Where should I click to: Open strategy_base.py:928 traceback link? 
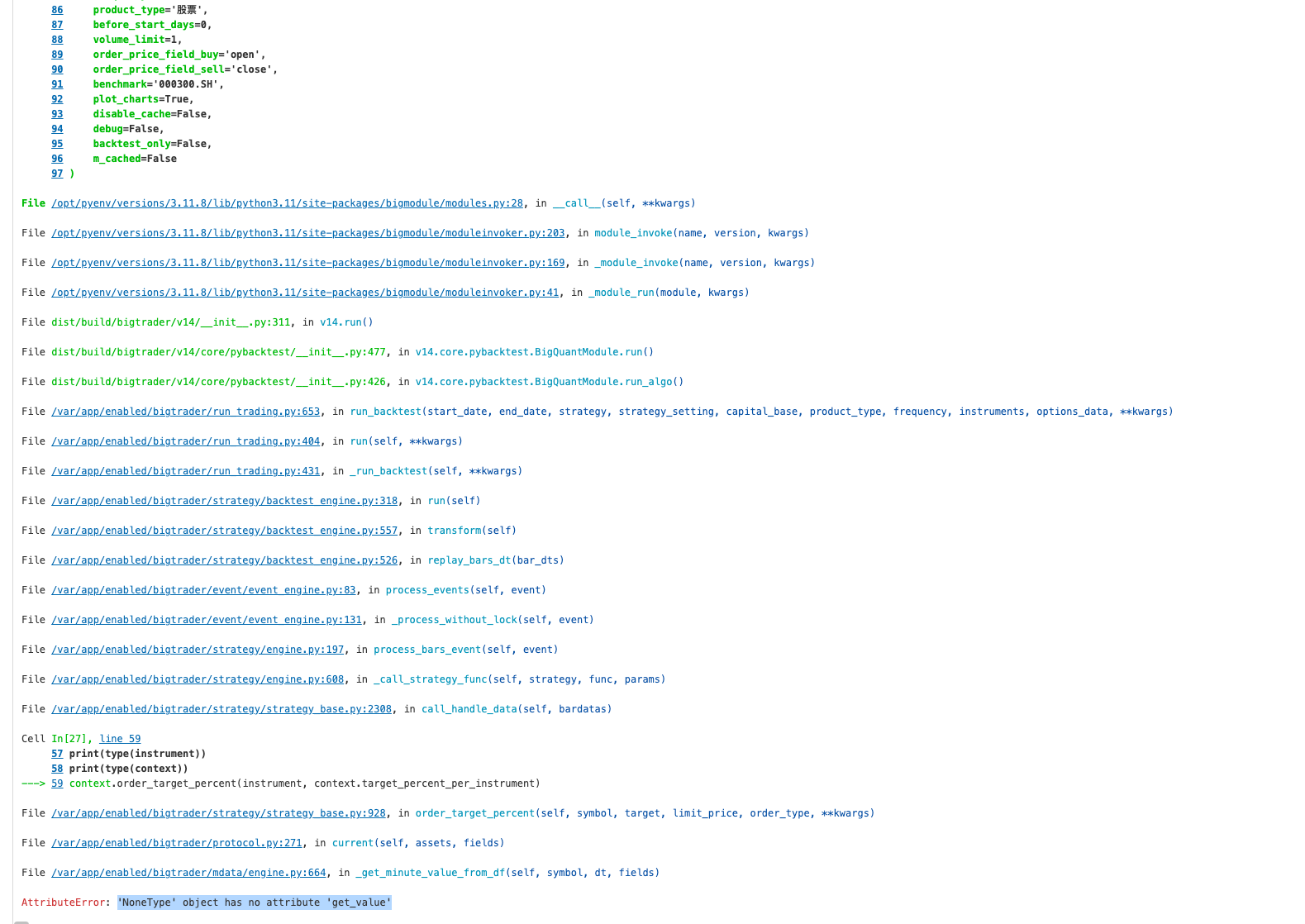[x=218, y=813]
